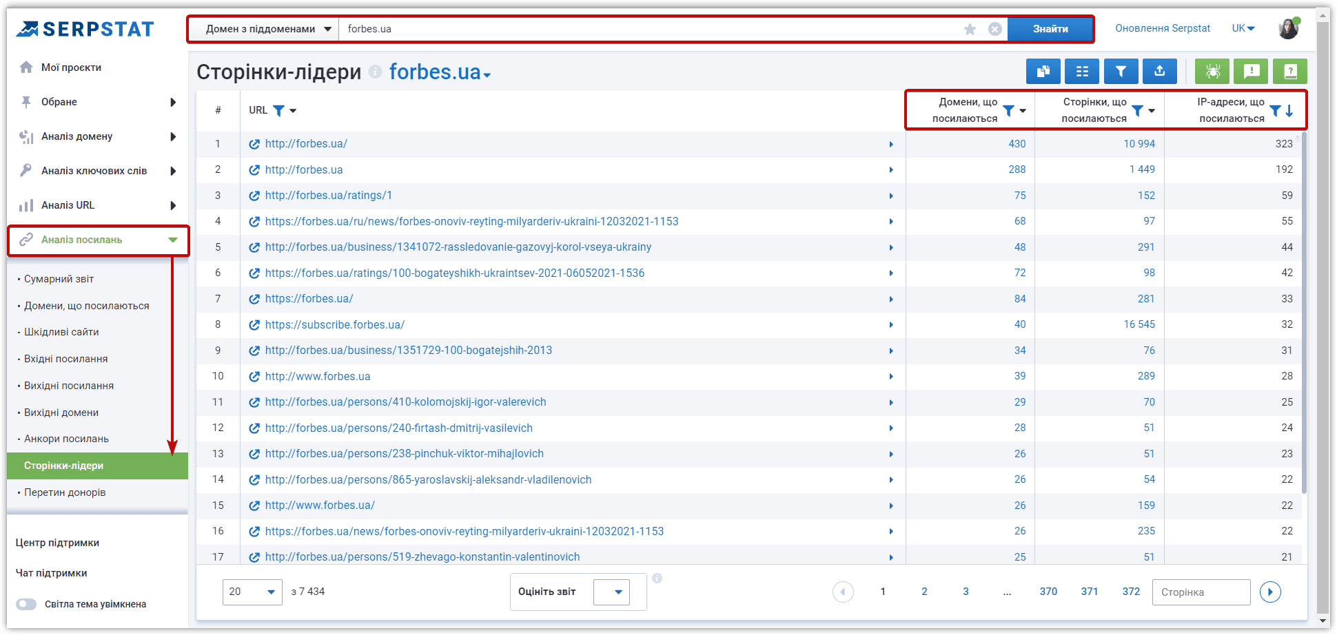Click the URL column filter funnel
The image size is (1337, 635).
pyautogui.click(x=278, y=110)
